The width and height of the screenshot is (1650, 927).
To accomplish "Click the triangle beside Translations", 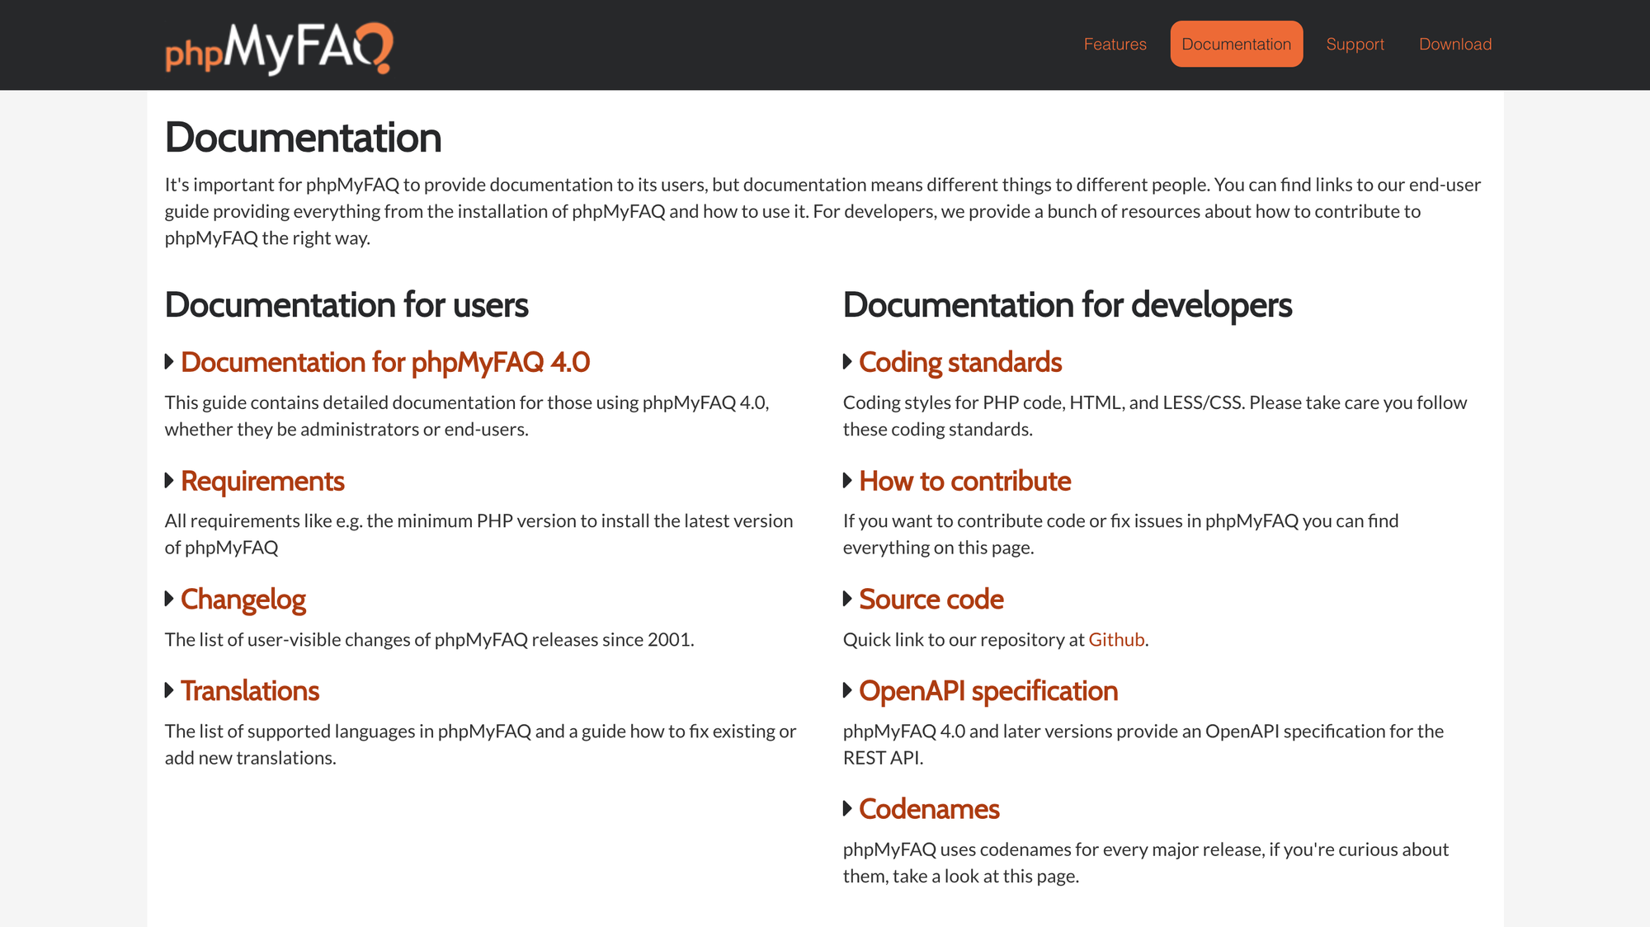I will pyautogui.click(x=169, y=689).
